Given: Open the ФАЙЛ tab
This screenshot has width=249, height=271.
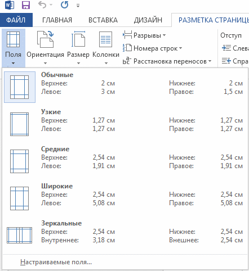Looking at the screenshot, I should 16,20.
